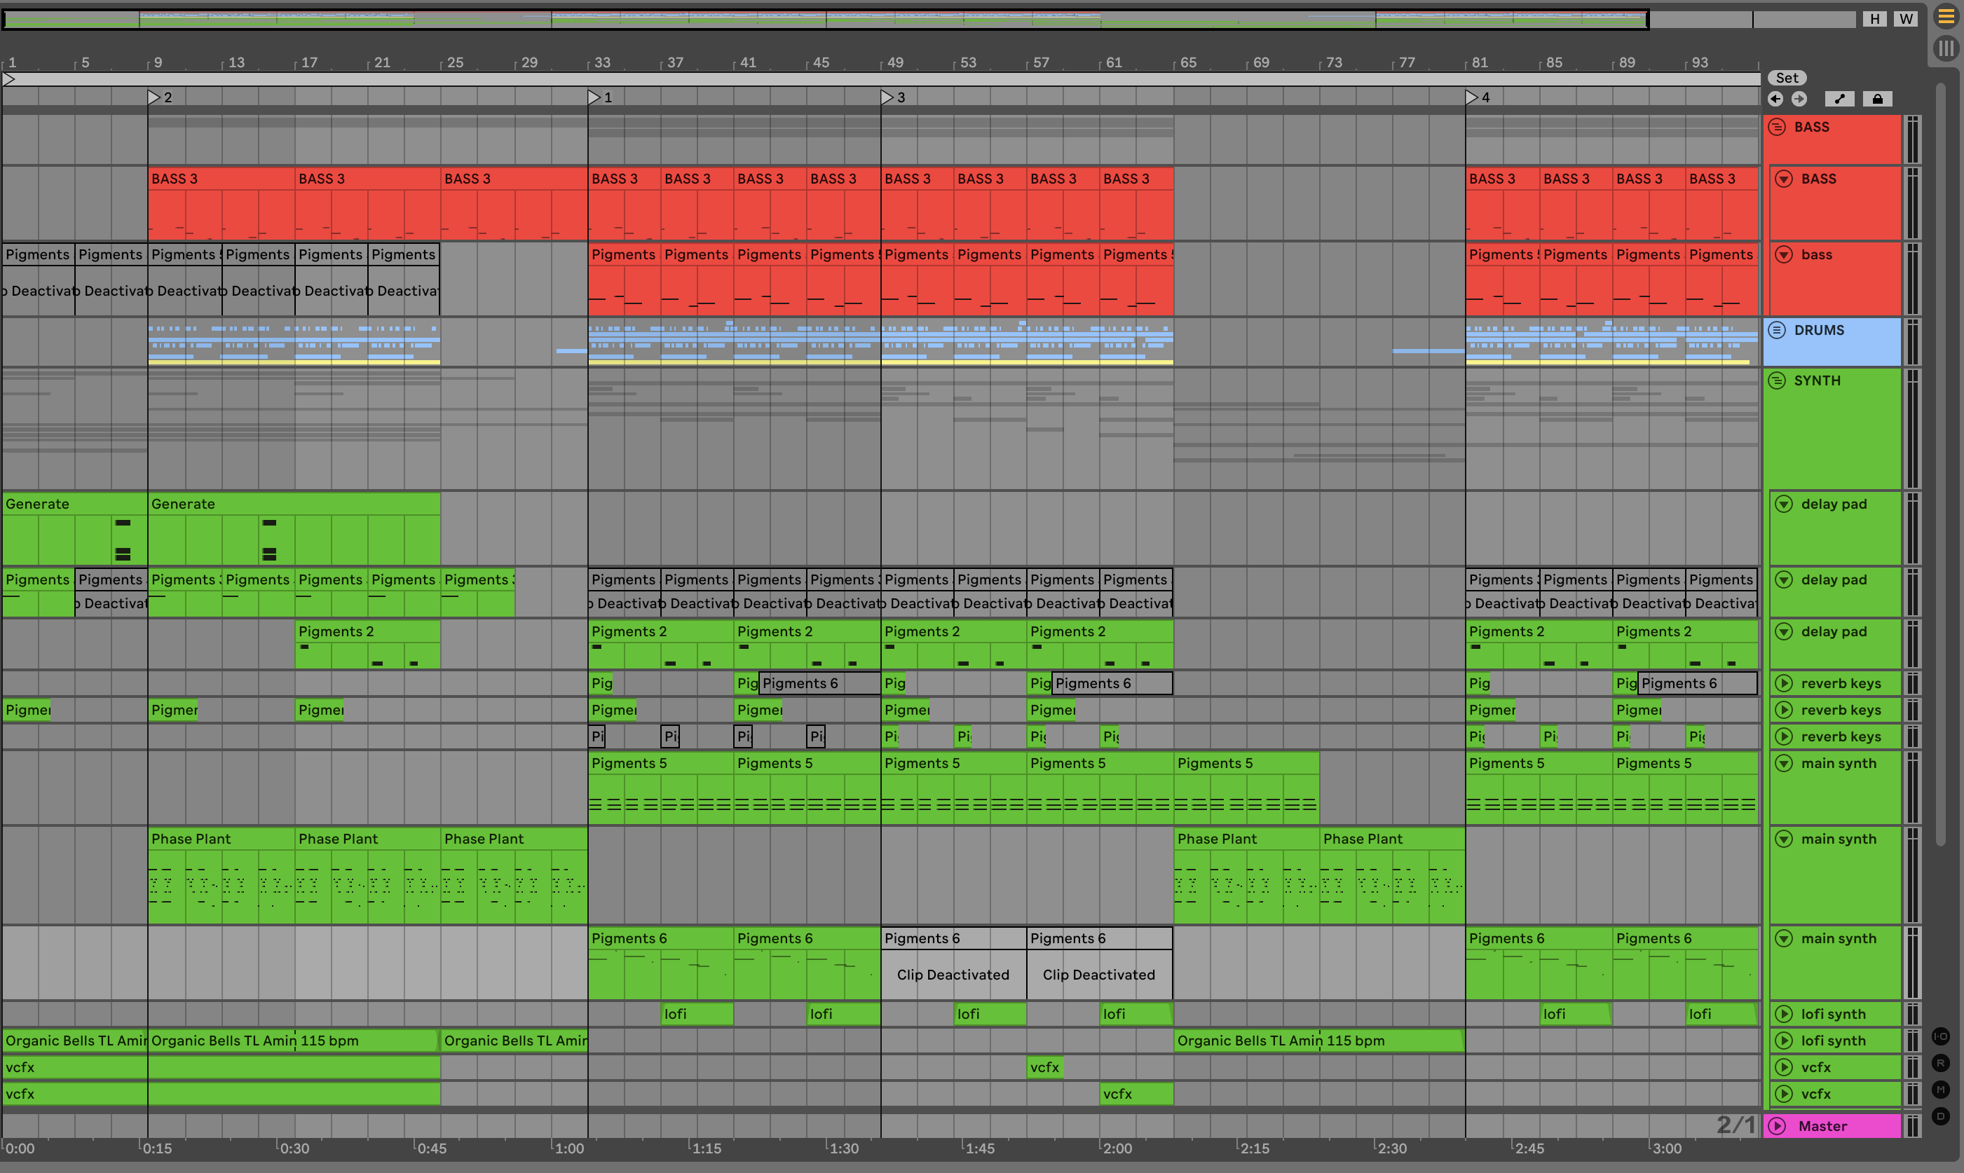Unfold the lower vcfx track
Image resolution: width=1964 pixels, height=1173 pixels.
pyautogui.click(x=1784, y=1094)
